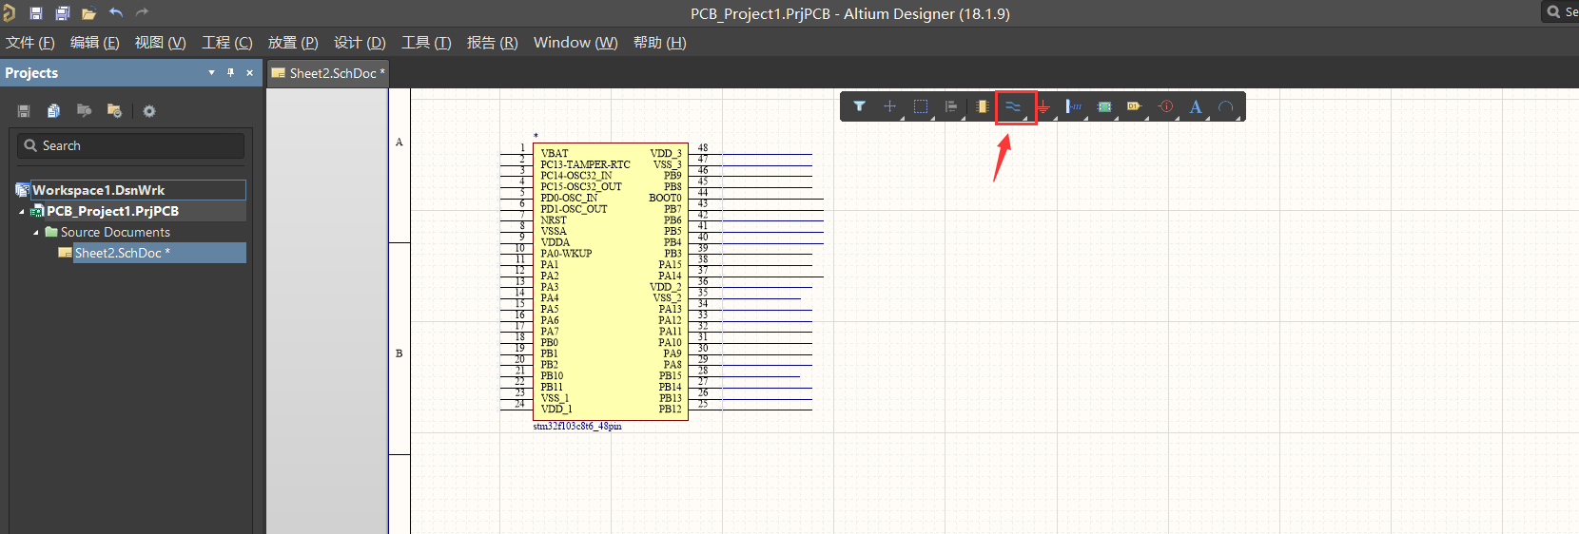Choose the place bus entry tool

1074,106
